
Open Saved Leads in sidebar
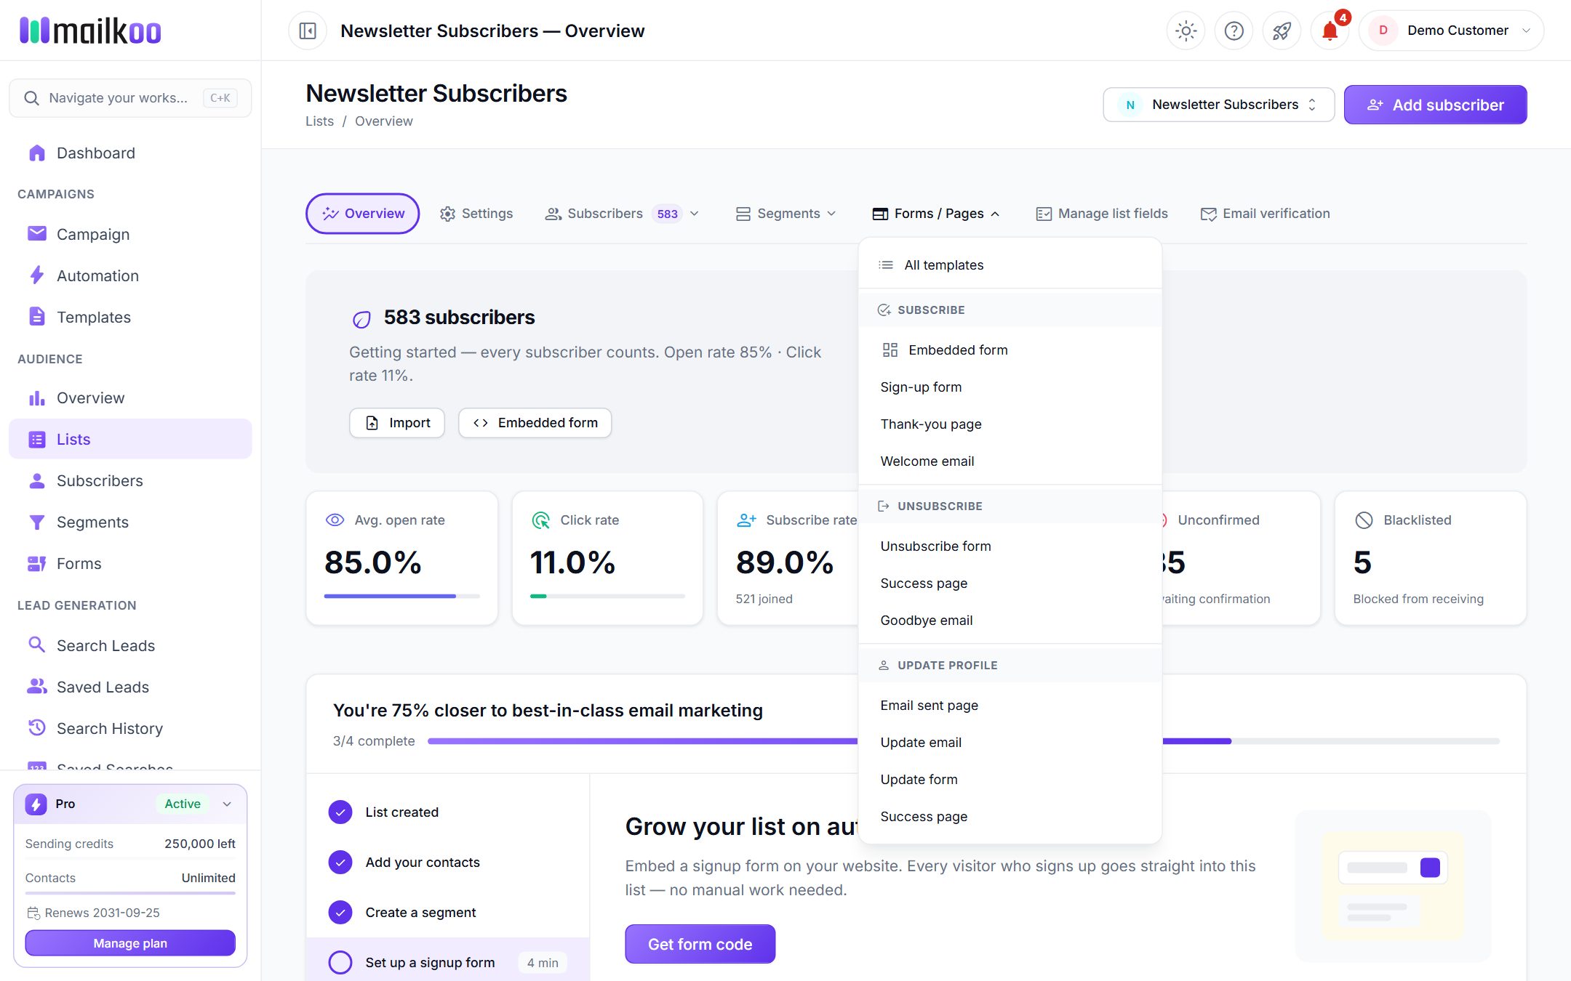point(130,687)
